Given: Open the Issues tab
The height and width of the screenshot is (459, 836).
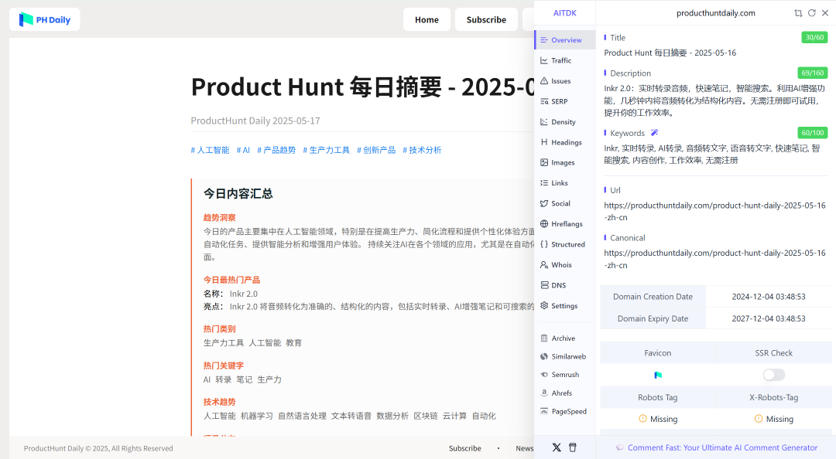Looking at the screenshot, I should pos(564,81).
